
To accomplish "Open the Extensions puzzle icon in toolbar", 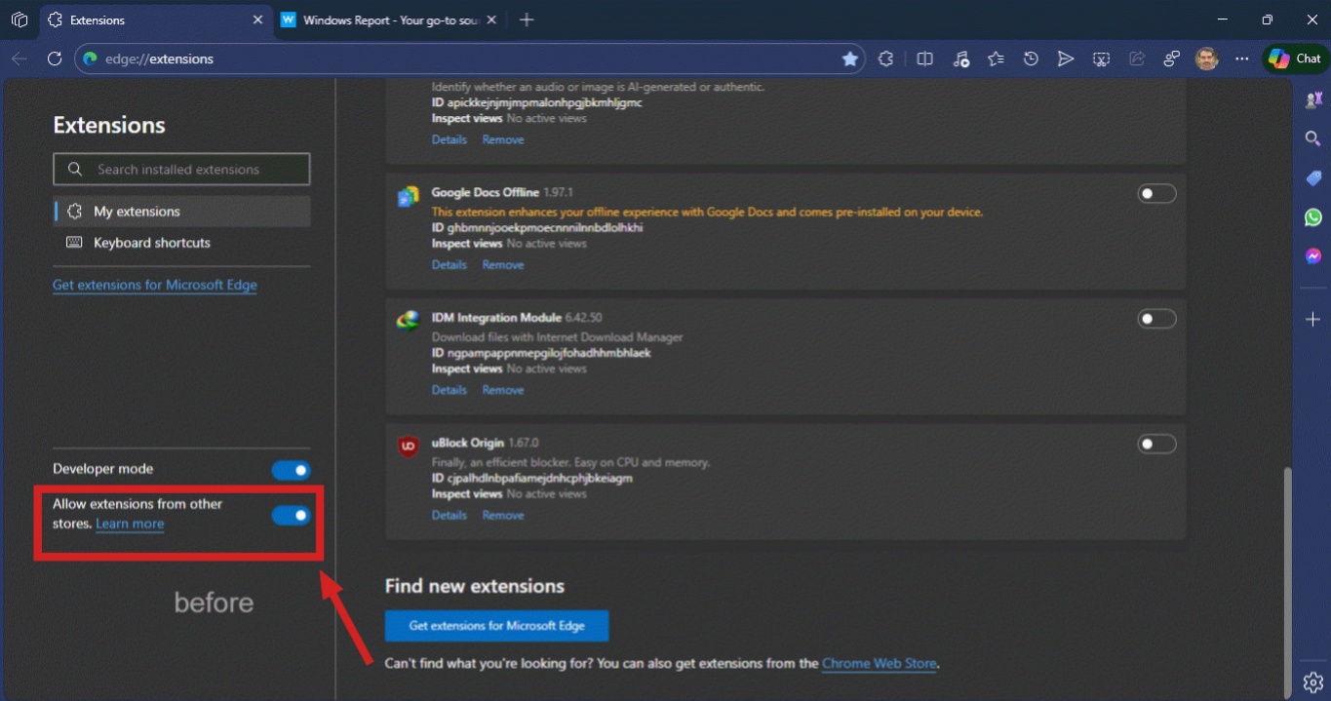I will 885,58.
